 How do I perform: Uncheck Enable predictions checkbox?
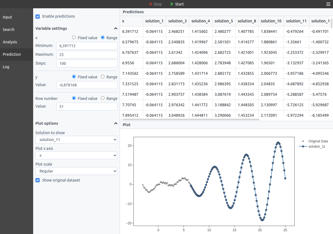tap(38, 17)
